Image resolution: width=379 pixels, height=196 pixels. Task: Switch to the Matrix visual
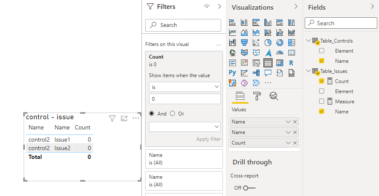click(280, 63)
